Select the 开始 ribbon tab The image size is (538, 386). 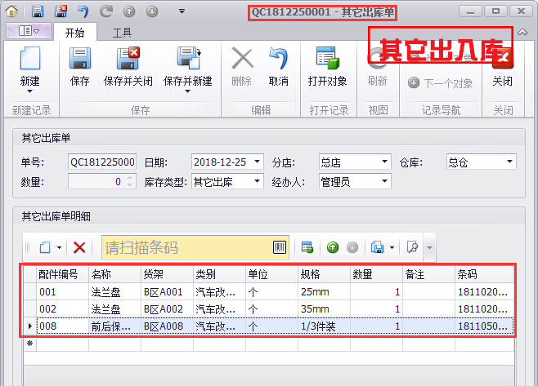(75, 33)
